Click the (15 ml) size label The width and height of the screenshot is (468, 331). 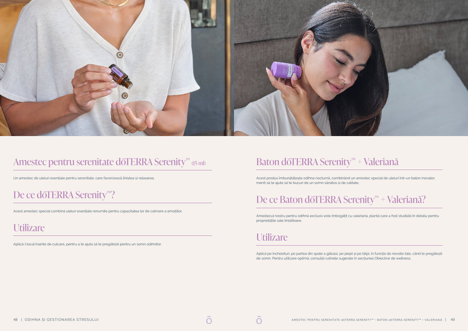click(x=199, y=163)
